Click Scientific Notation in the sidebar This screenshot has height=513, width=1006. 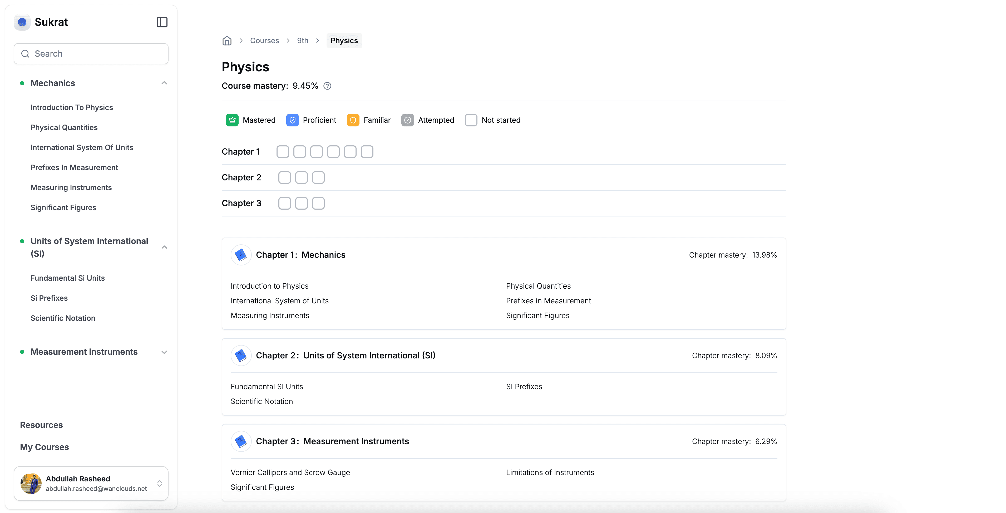tap(63, 318)
